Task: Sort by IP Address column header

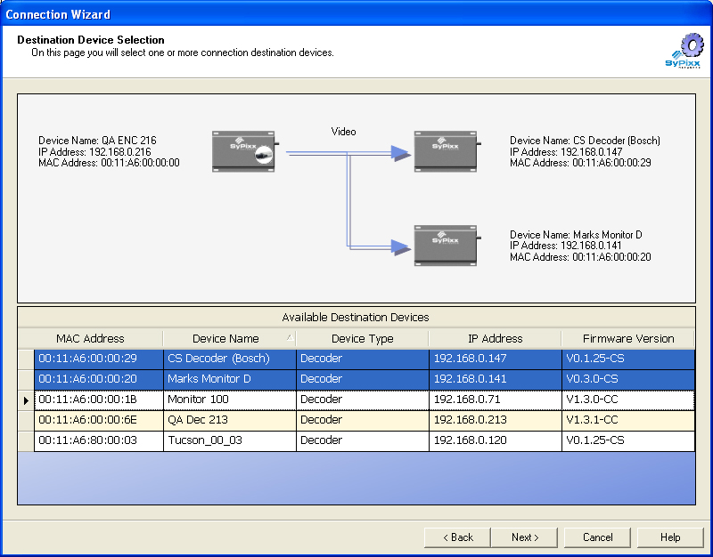Action: (x=495, y=338)
